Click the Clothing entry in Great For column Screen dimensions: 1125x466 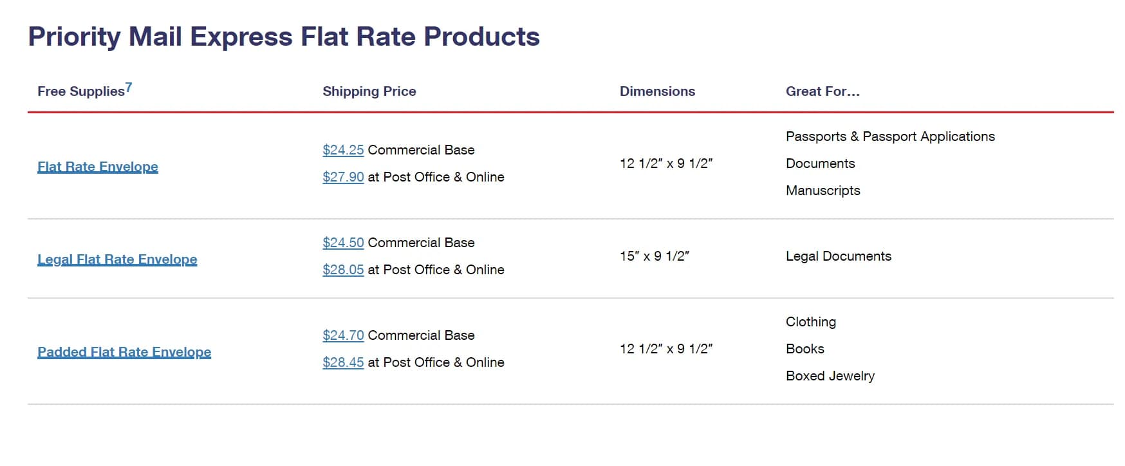coord(810,321)
